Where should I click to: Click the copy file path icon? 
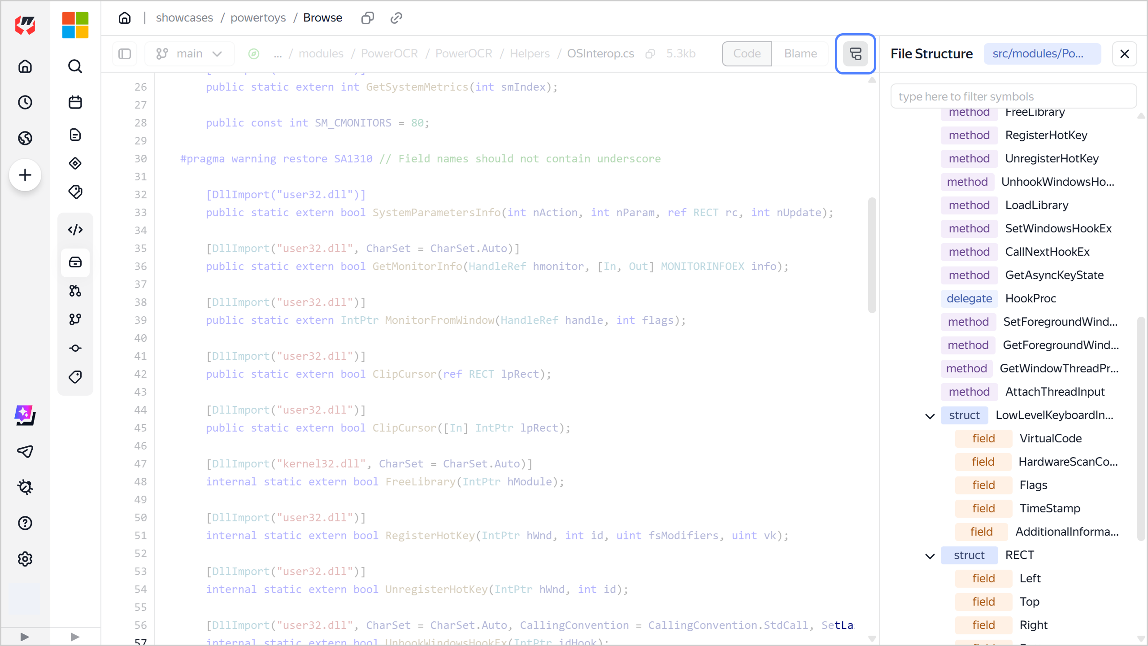650,54
